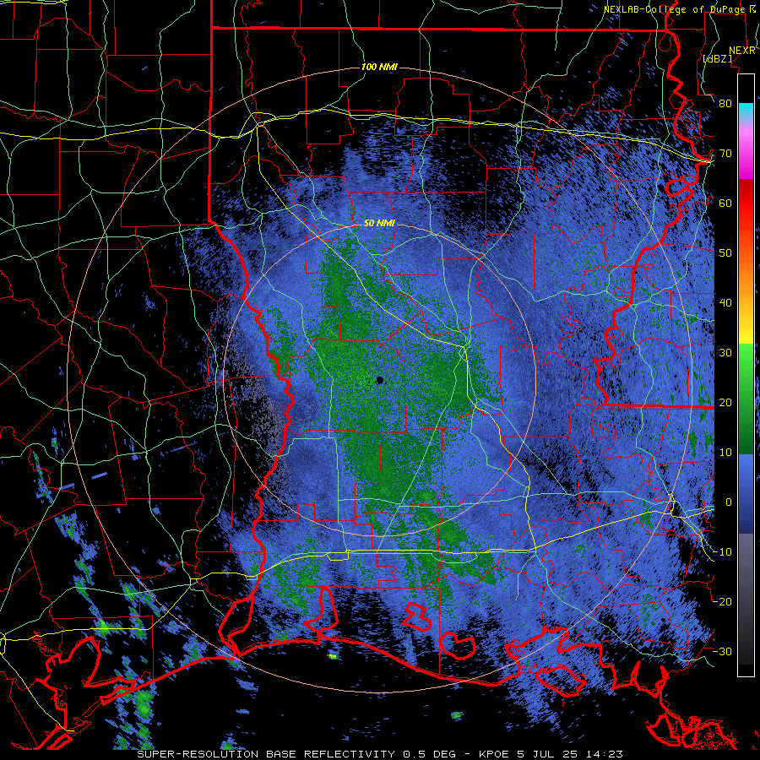
Task: Click the [dBZ] legend unit label
Action: coord(717,58)
